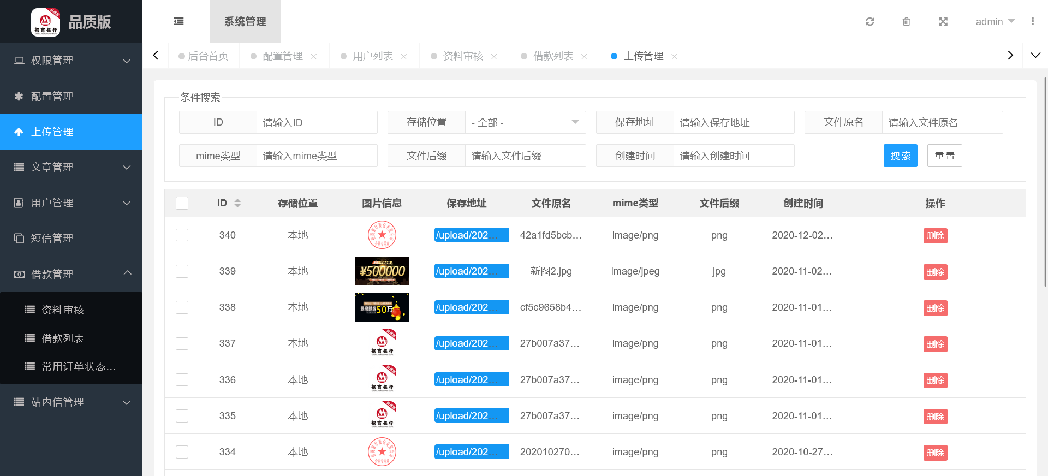Click the ¥500000 thumbnail in row 339

click(382, 271)
